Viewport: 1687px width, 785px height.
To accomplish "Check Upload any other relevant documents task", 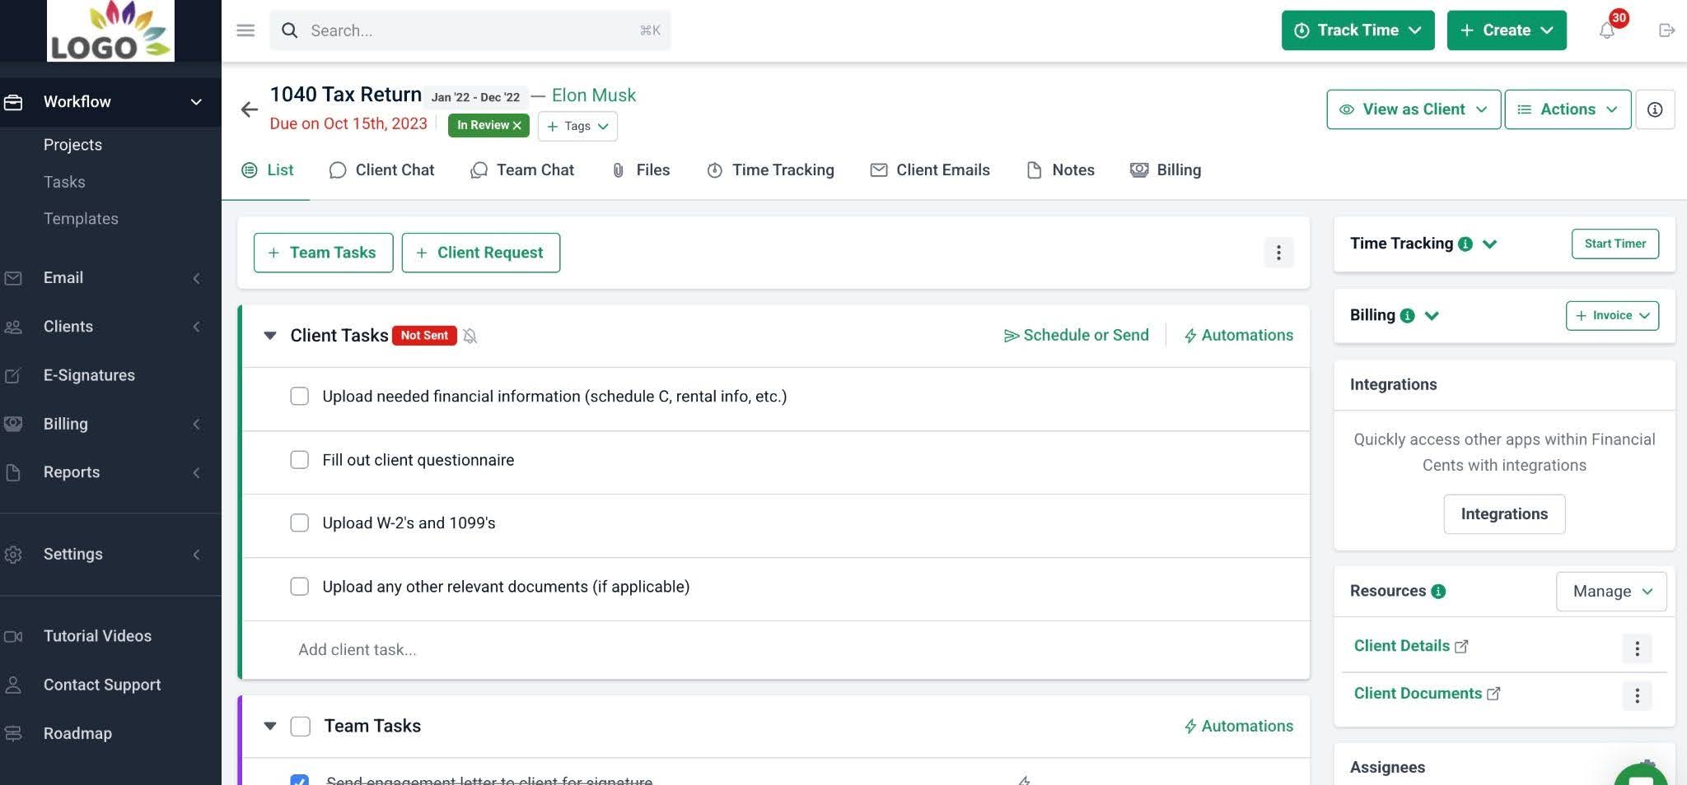I will 299,587.
